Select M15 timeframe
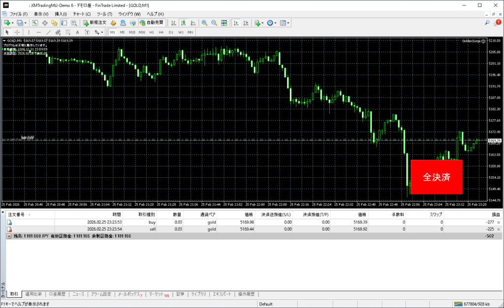Screen dimensions: 504x308 pos(132,32)
